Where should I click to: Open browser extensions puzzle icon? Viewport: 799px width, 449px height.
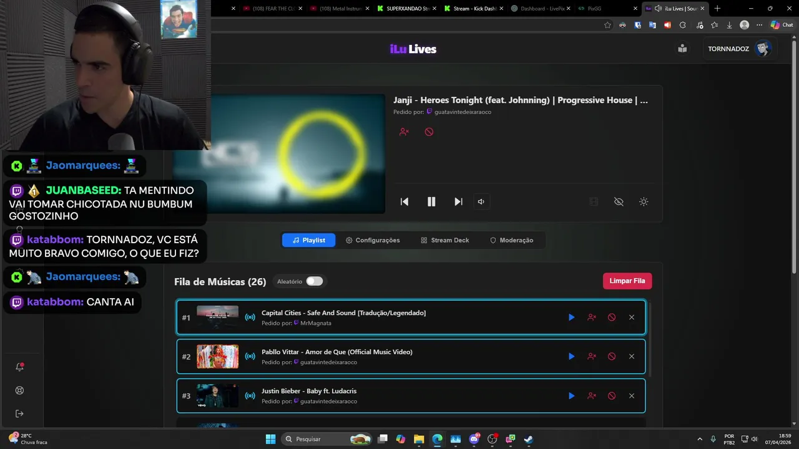coord(682,25)
